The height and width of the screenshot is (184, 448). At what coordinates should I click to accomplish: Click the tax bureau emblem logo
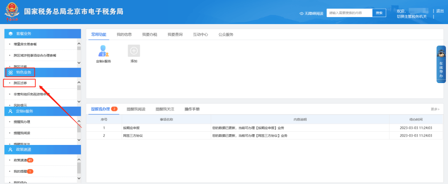click(12, 12)
